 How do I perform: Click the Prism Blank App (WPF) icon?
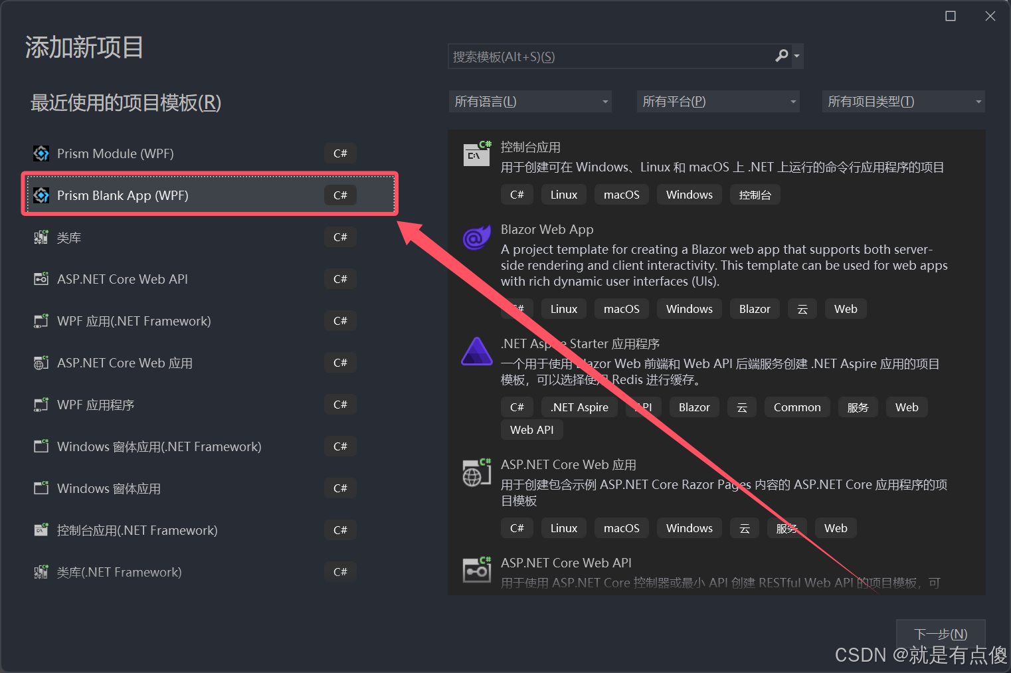[41, 195]
